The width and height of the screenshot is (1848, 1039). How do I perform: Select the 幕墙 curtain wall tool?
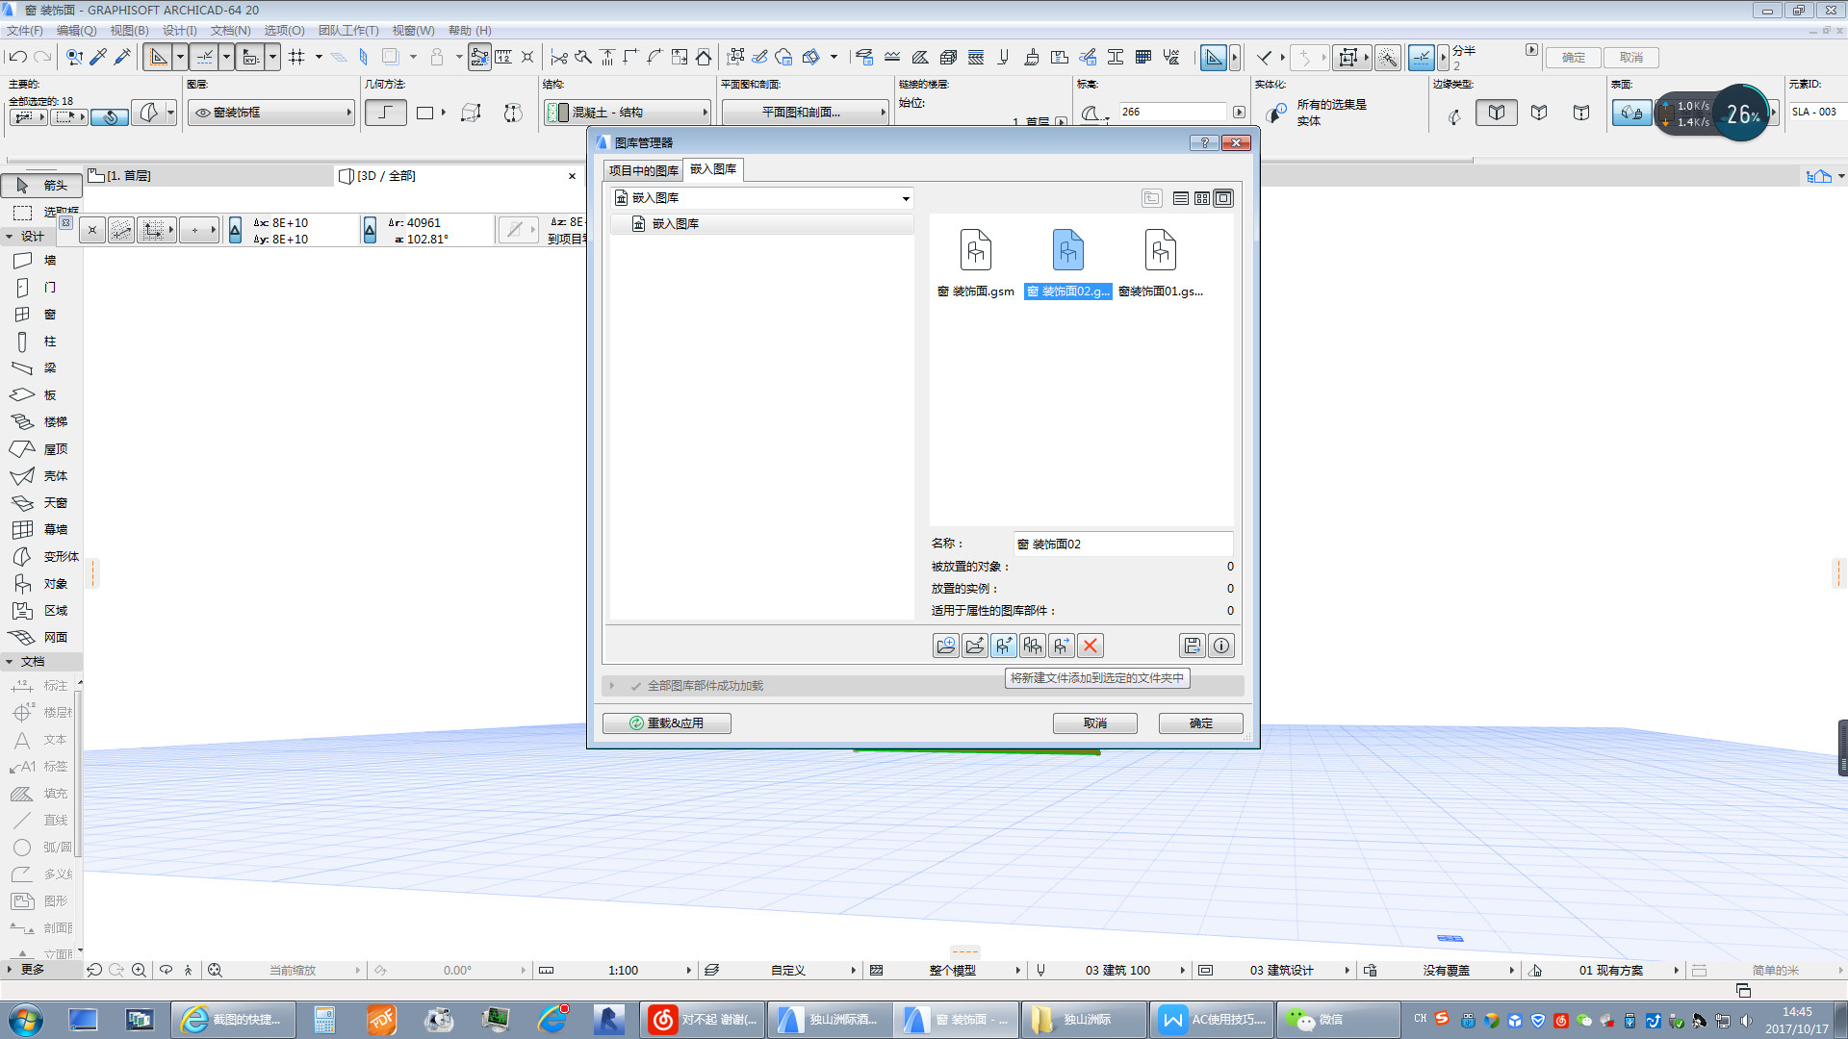tap(41, 530)
